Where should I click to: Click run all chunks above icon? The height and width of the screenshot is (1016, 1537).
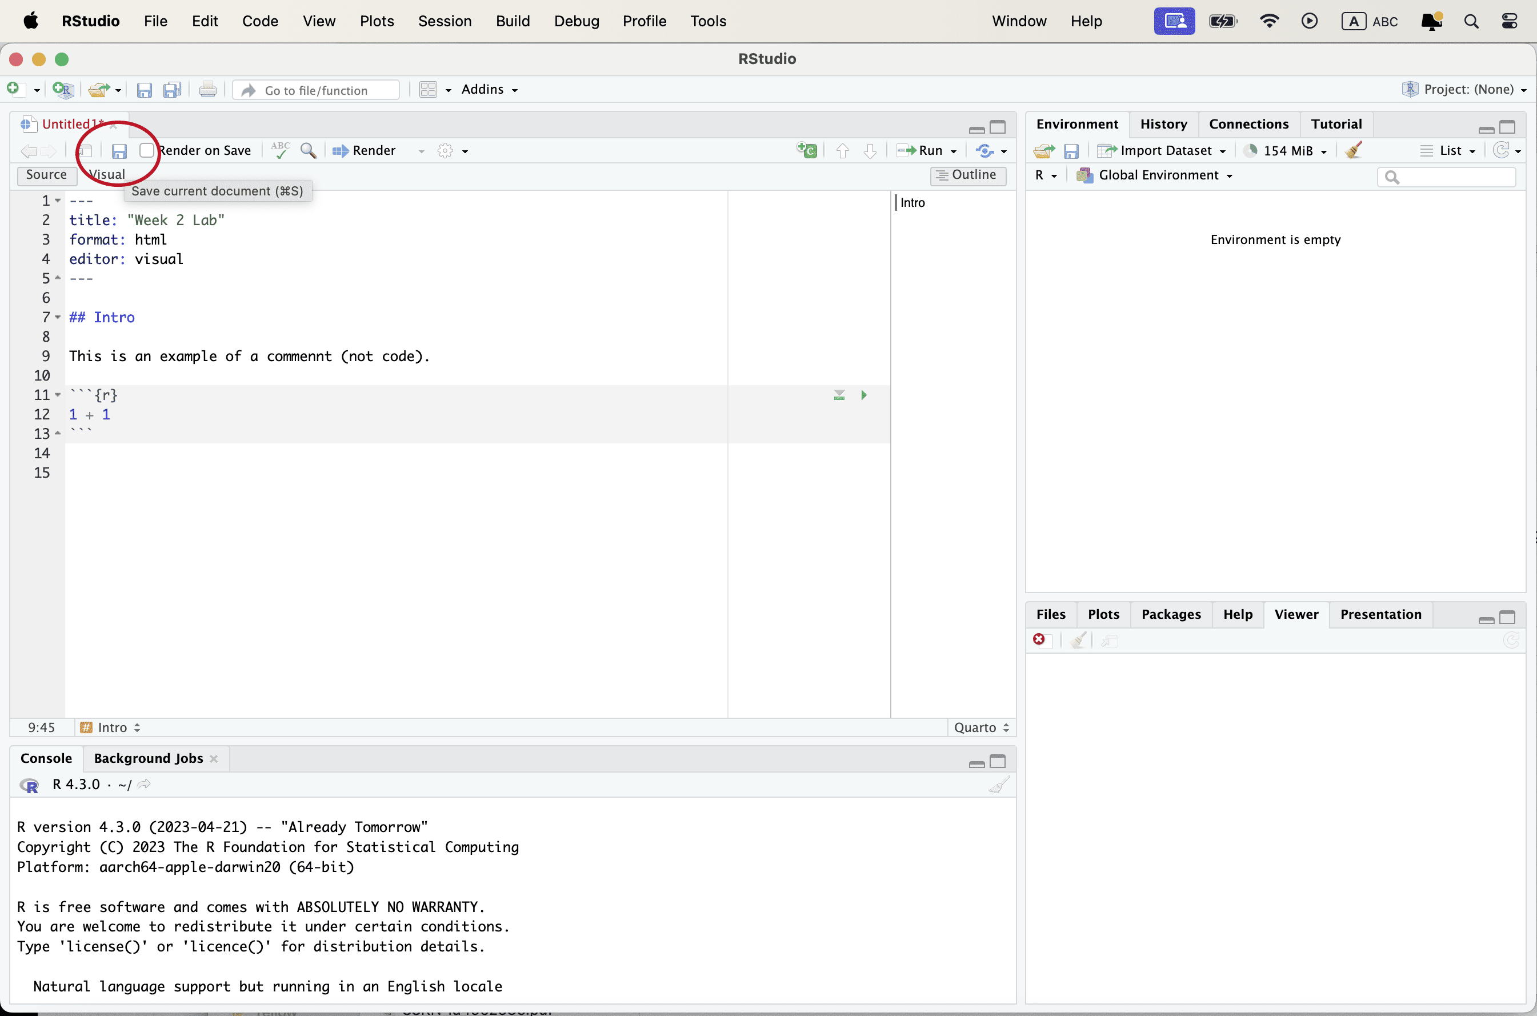click(x=839, y=395)
